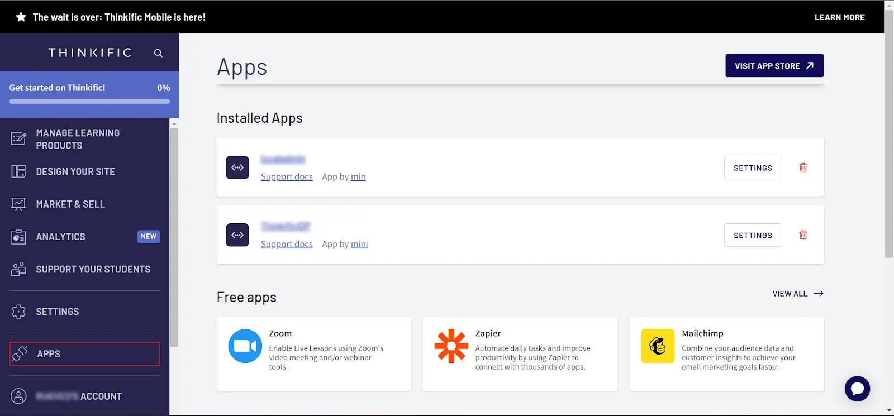This screenshot has width=894, height=416.
Task: Click the Mailchimp app description text
Action: (x=738, y=357)
